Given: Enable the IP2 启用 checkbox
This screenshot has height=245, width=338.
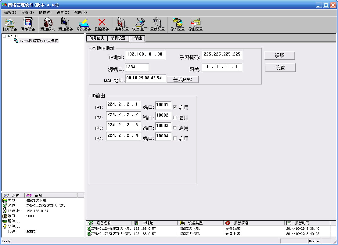Looking at the screenshot, I should click(175, 117).
